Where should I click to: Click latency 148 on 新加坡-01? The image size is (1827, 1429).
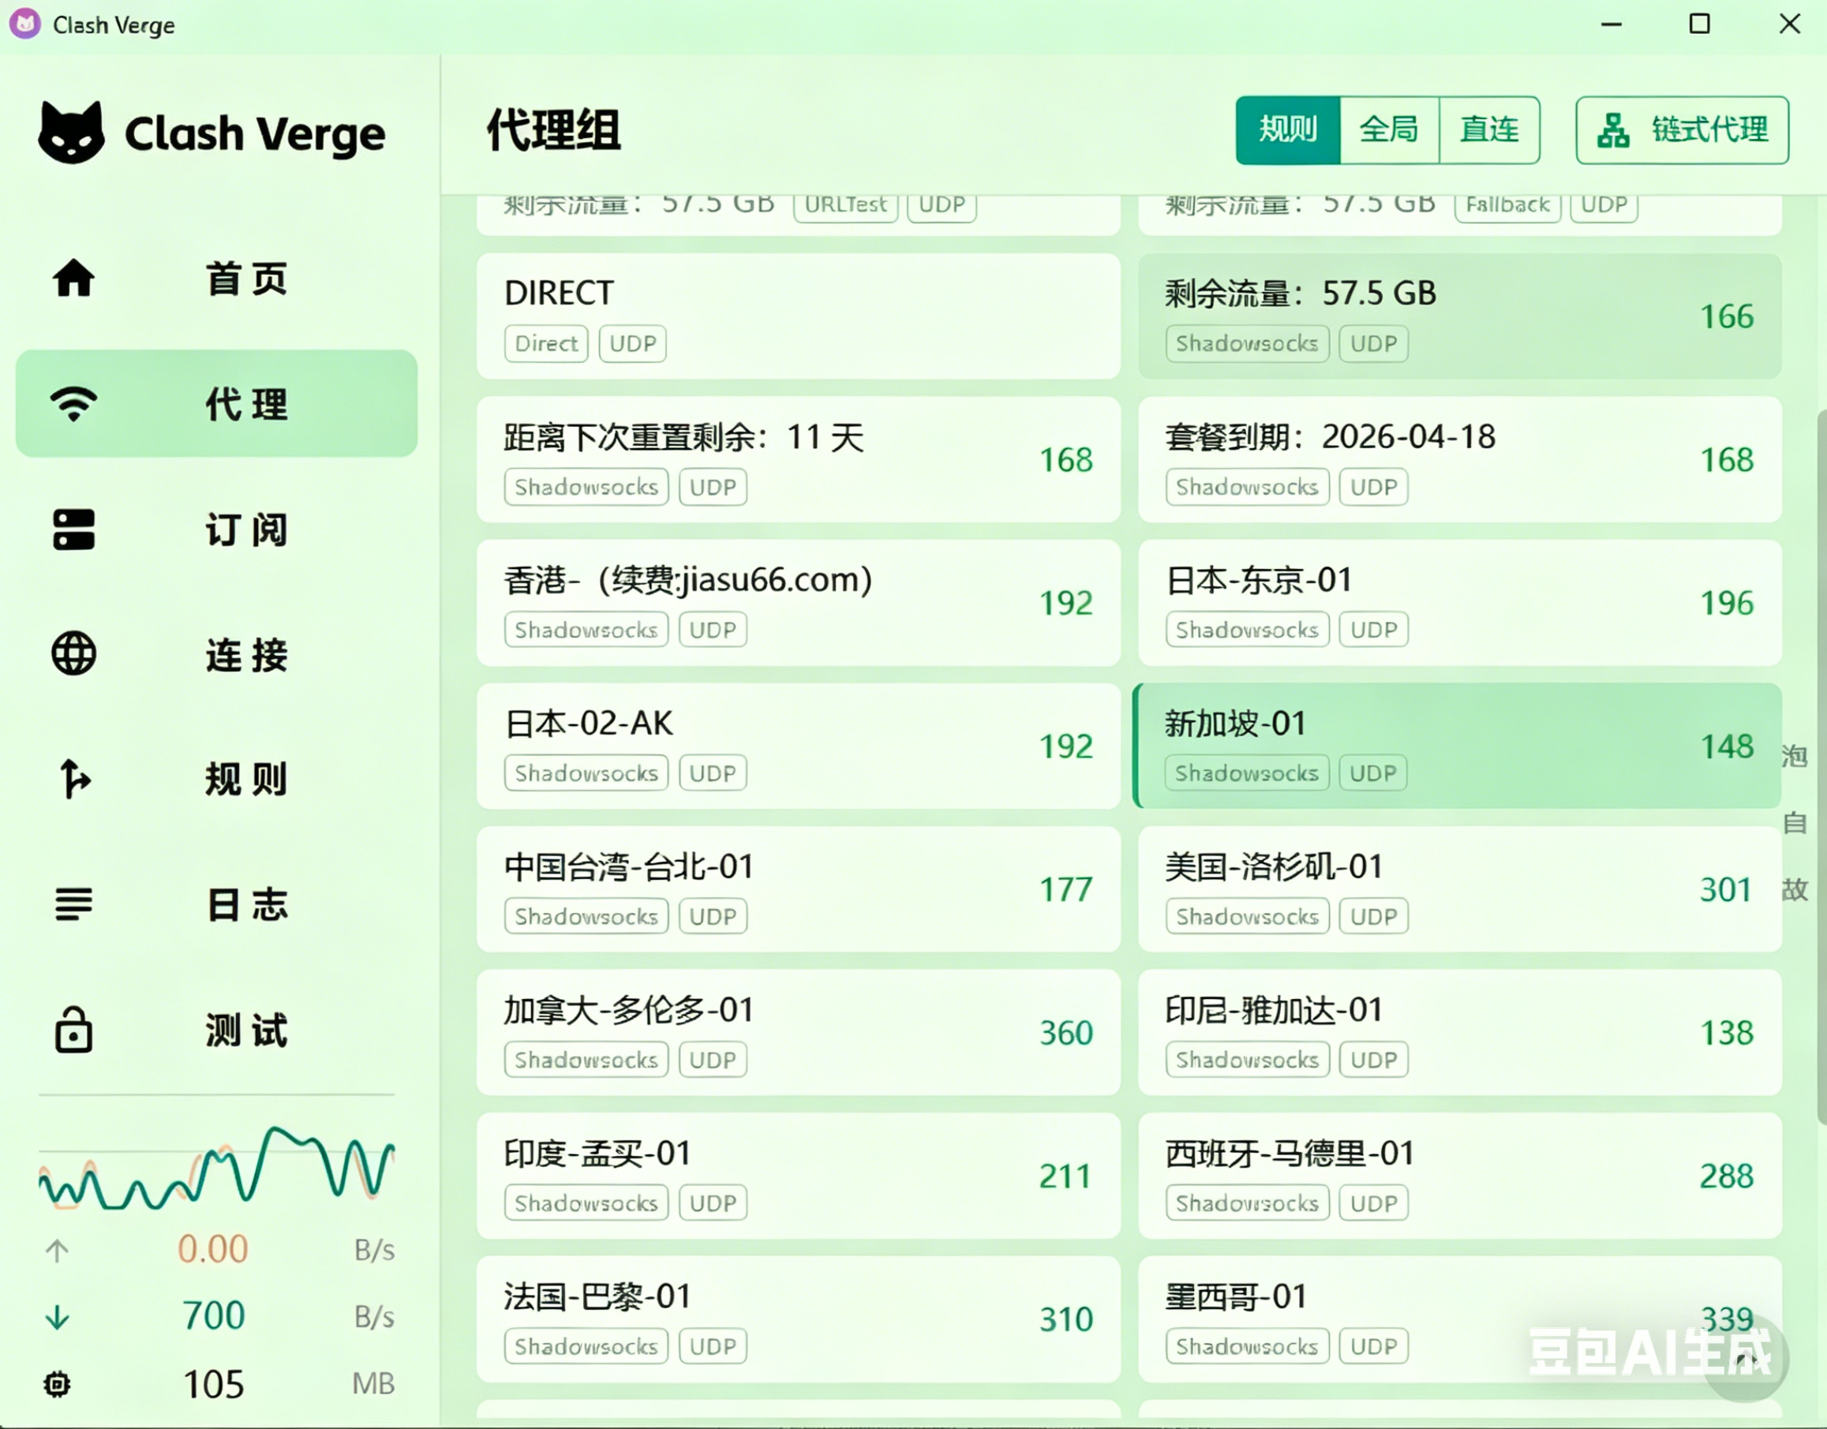[1727, 746]
